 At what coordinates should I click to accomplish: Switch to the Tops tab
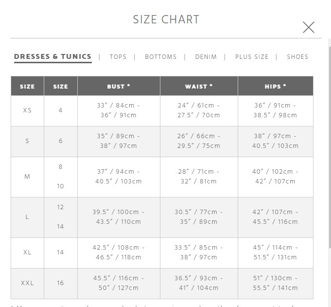click(118, 57)
